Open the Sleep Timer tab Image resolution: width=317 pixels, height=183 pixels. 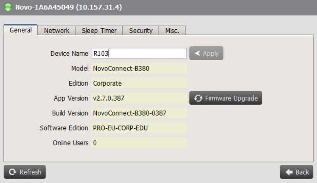click(99, 30)
